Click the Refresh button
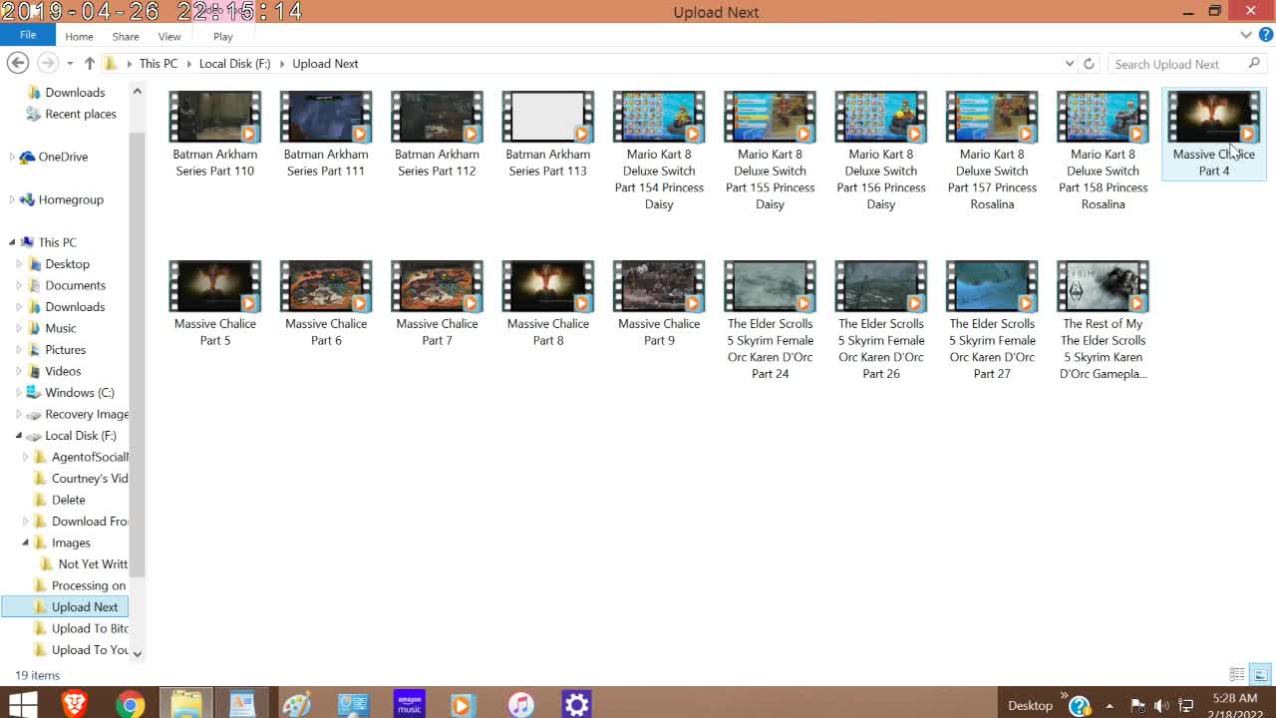The image size is (1276, 718). [x=1089, y=63]
